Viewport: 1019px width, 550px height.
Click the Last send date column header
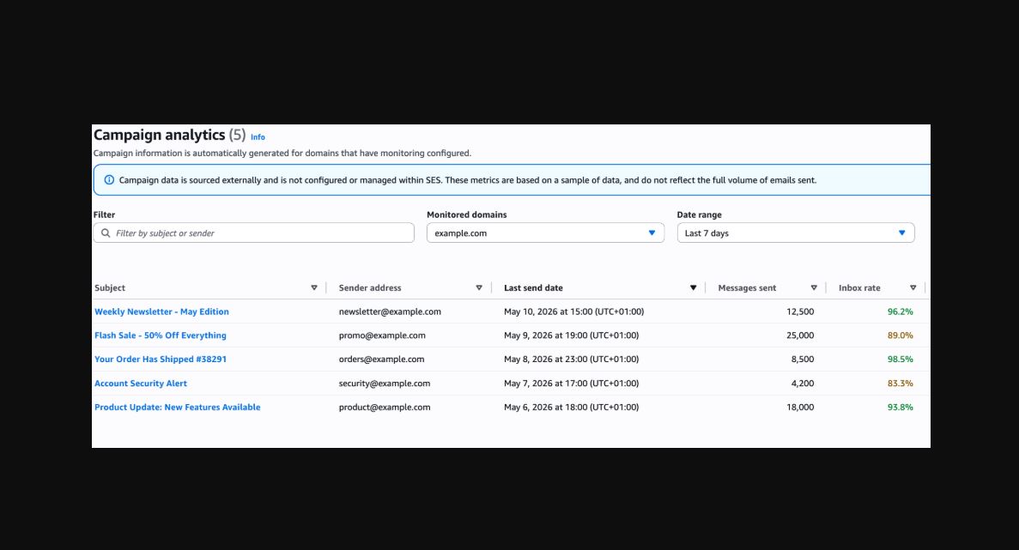(x=534, y=287)
